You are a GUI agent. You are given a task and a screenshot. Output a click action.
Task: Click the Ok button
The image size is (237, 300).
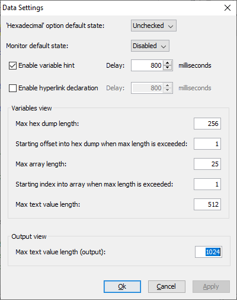click(x=122, y=286)
